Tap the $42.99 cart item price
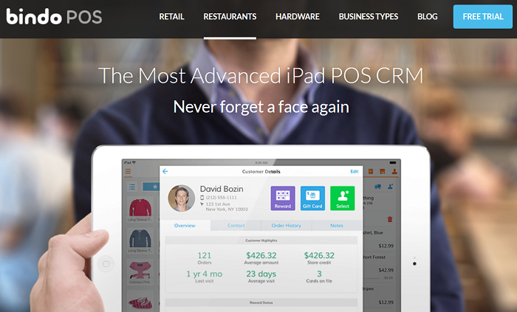This screenshot has width=517, height=312. (386, 270)
